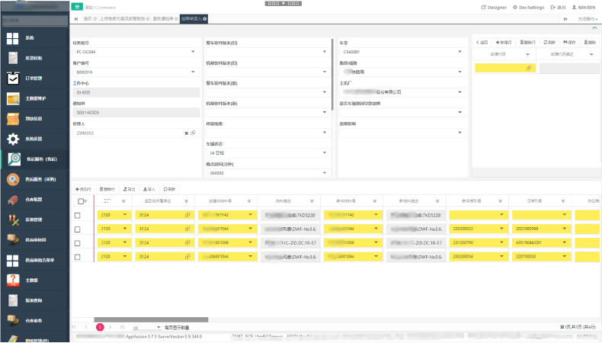Toggle the green hamburger menu button

(x=77, y=6)
